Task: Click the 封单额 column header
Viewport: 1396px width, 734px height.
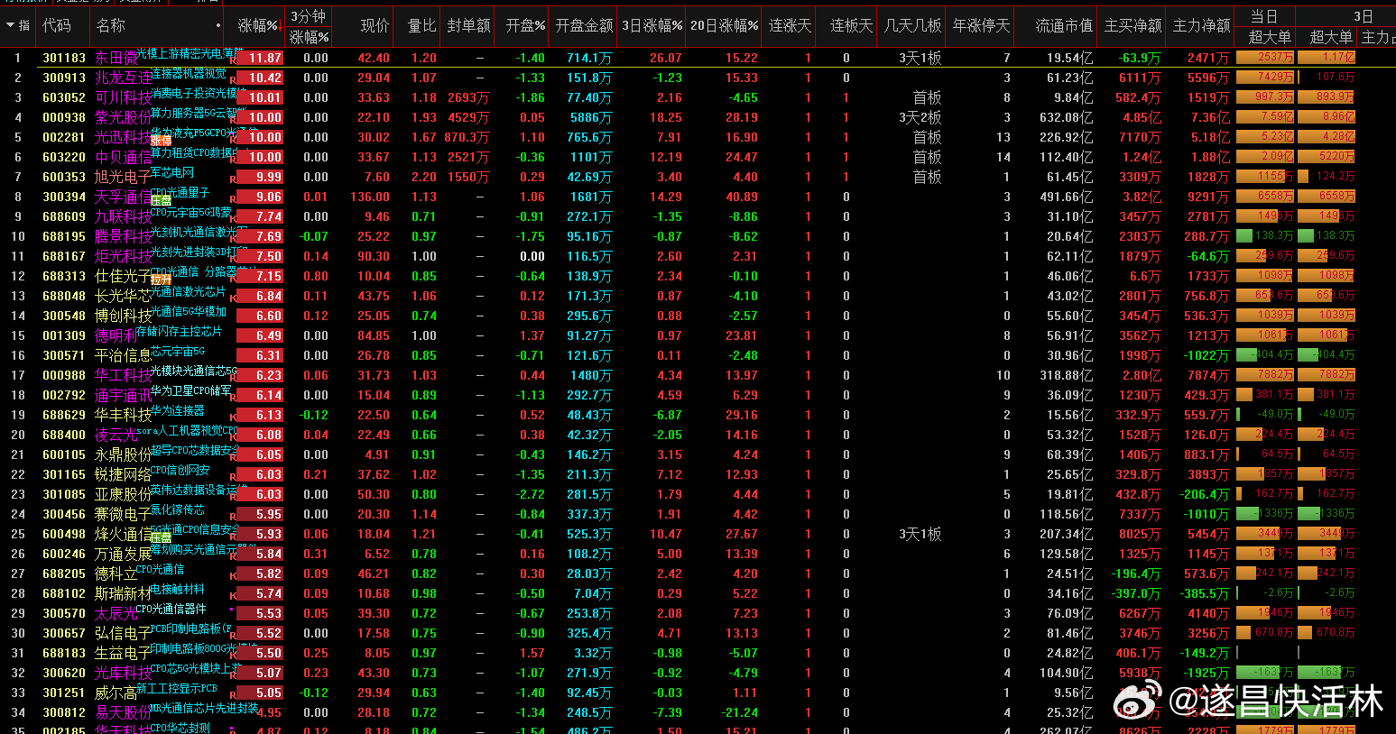Action: (x=469, y=25)
